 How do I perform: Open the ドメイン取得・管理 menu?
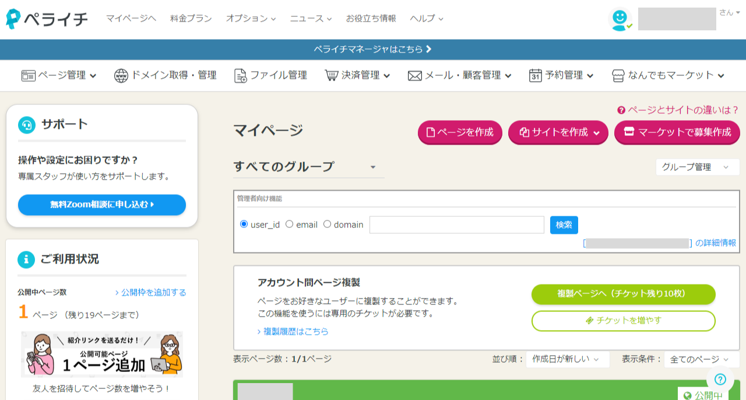[166, 75]
